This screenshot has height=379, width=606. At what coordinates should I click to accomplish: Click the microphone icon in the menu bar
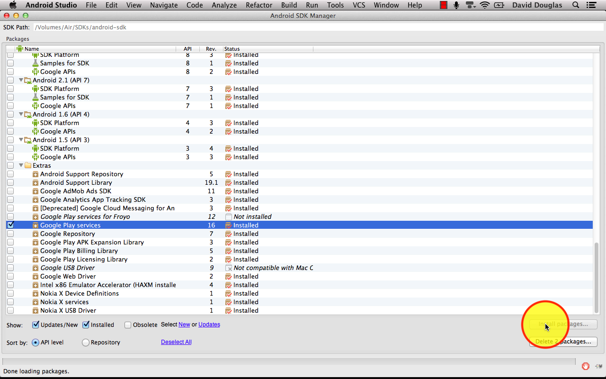pyautogui.click(x=456, y=5)
